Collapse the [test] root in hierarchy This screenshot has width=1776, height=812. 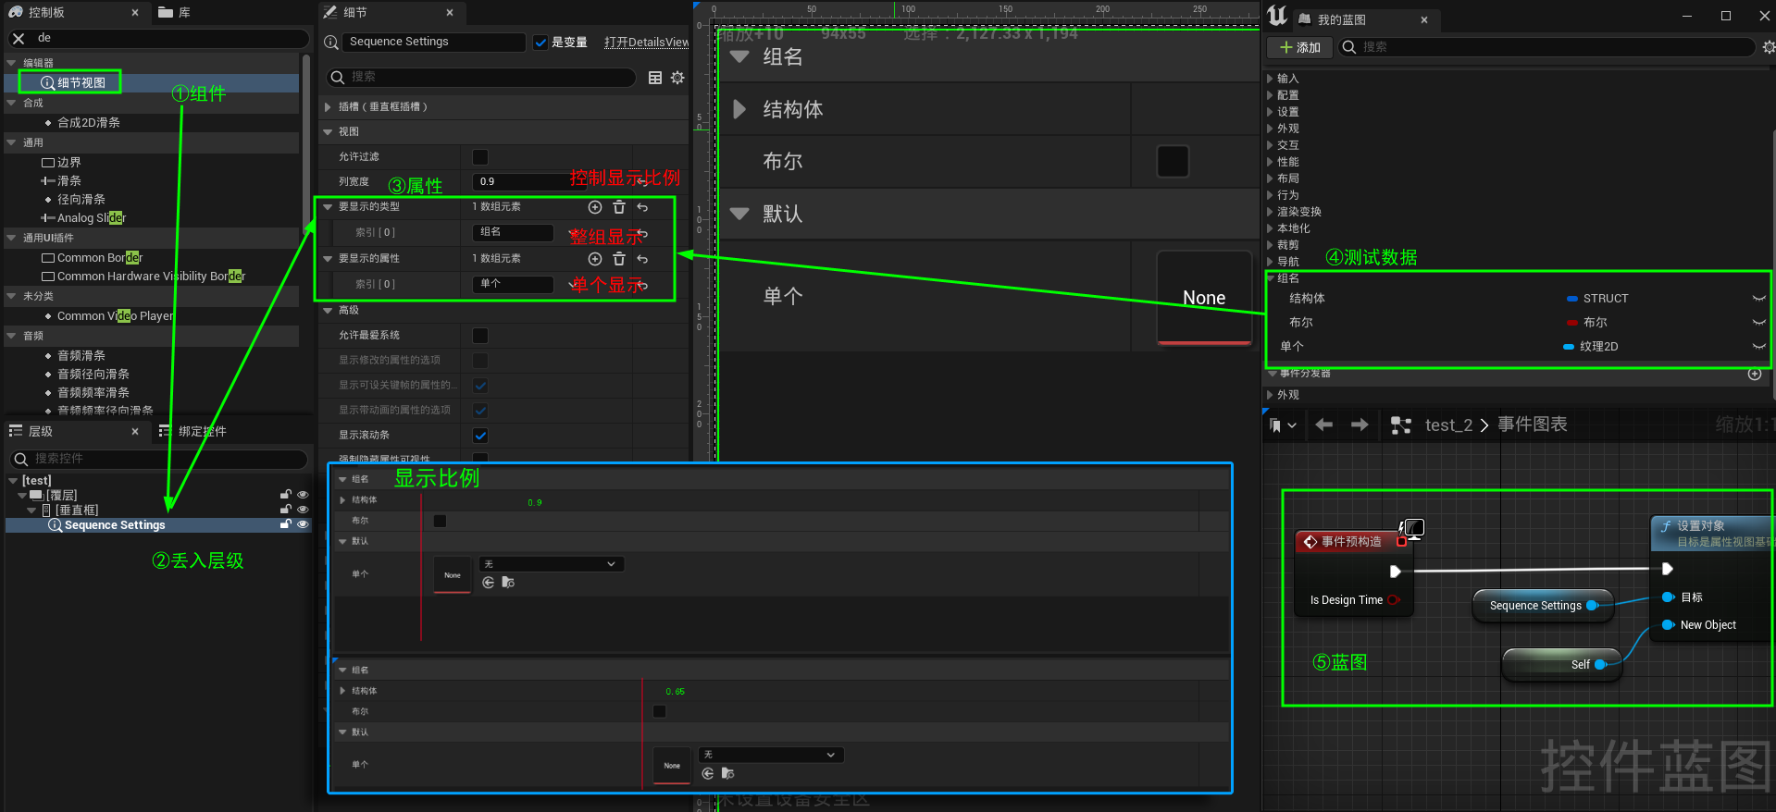tap(12, 481)
